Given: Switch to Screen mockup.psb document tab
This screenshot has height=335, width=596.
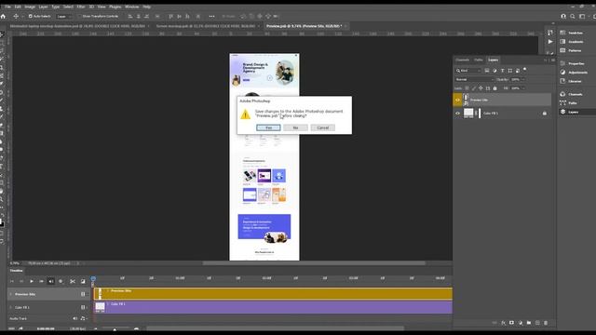Looking at the screenshot, I should 205,26.
